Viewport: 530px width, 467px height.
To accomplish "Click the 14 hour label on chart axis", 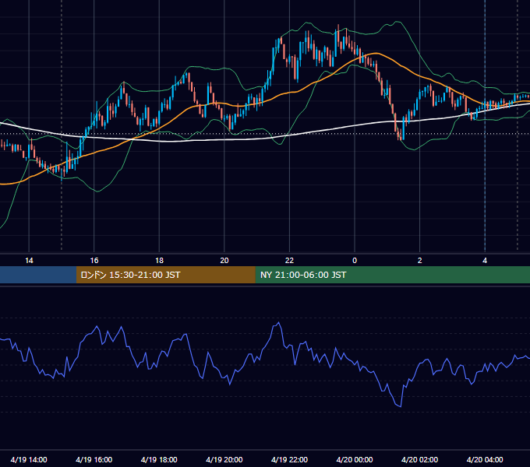I will tap(29, 261).
